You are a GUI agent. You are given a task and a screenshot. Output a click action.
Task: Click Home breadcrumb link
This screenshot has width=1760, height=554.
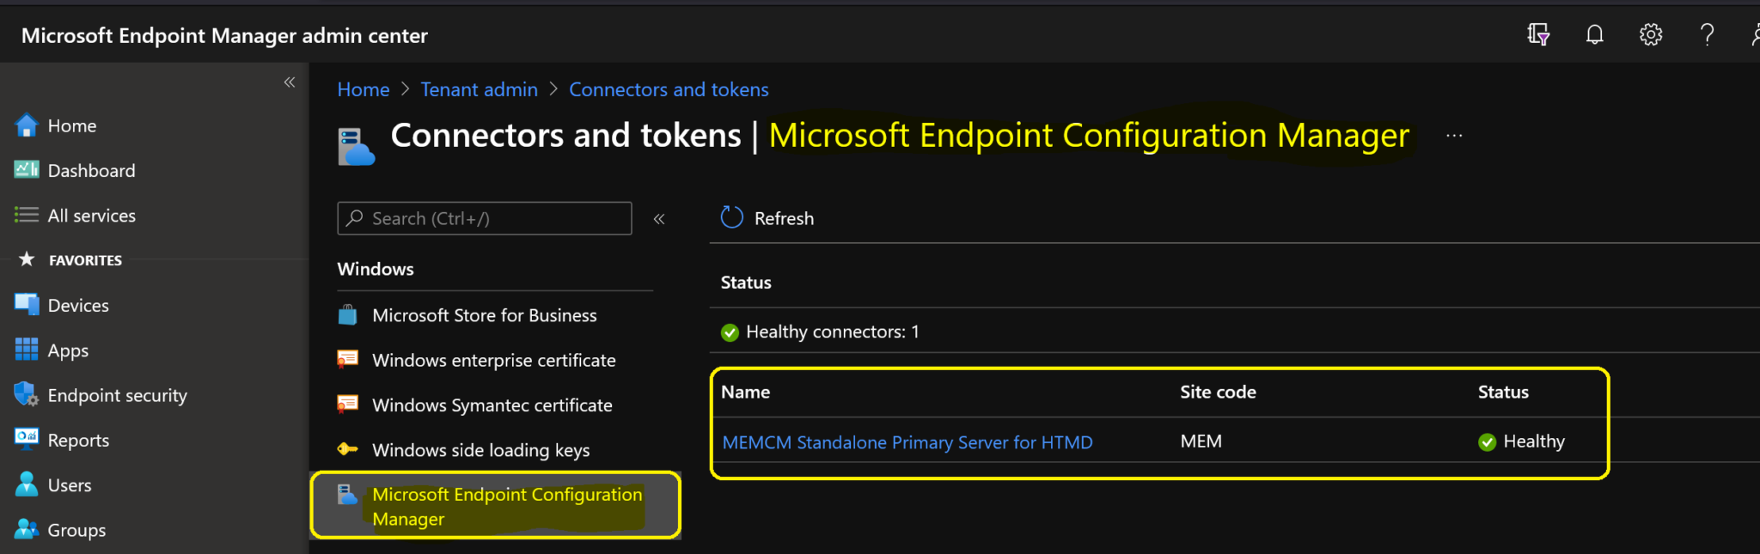(364, 89)
